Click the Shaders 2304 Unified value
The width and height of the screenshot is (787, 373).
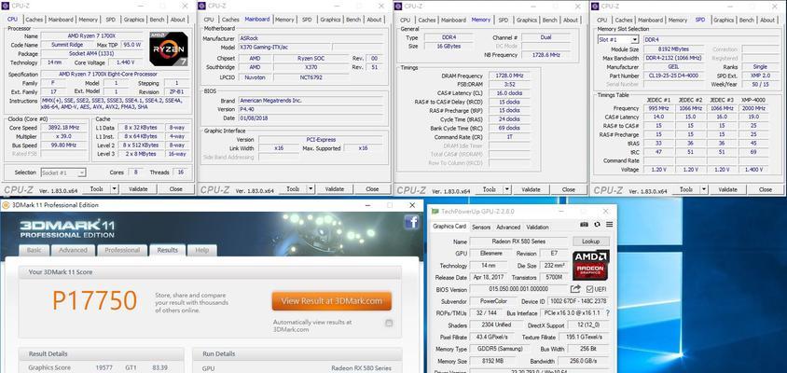494,325
